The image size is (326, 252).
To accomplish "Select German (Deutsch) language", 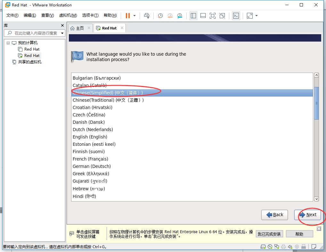I will pos(192,166).
